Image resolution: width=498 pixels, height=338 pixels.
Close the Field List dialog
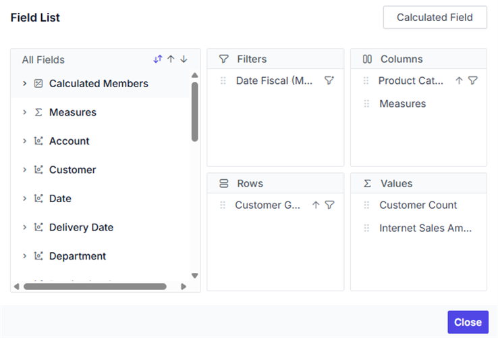click(x=468, y=322)
